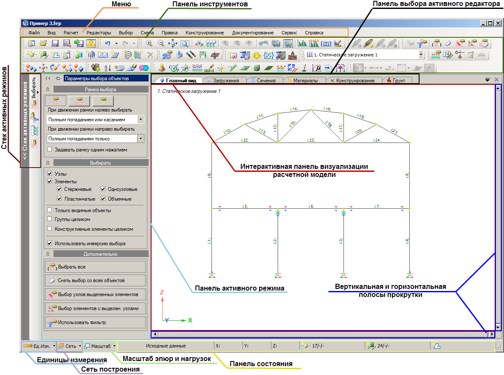Click the Использовать фильтр button
The height and width of the screenshot is (375, 504).
(x=95, y=322)
